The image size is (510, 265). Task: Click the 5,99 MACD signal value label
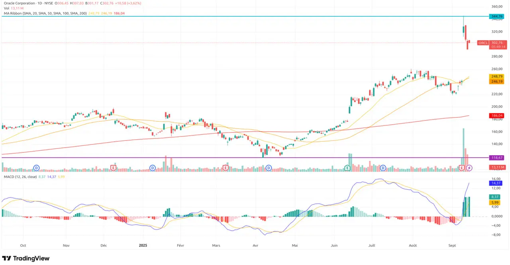tap(495, 202)
